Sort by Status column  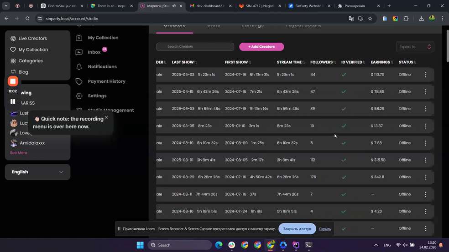click(x=407, y=62)
